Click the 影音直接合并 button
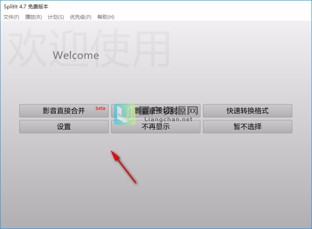Screen dimensions: 312x229 [64, 111]
